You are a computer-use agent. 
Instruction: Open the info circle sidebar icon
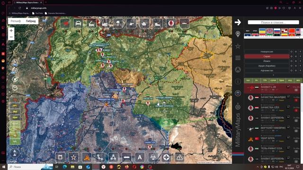238,81
